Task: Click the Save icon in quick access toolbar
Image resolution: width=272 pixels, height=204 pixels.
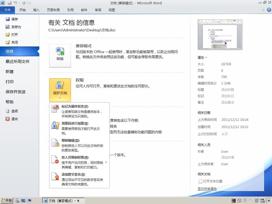Action: pyautogui.click(x=10, y=3)
